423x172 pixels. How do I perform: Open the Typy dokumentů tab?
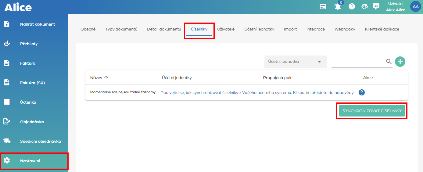coord(121,29)
